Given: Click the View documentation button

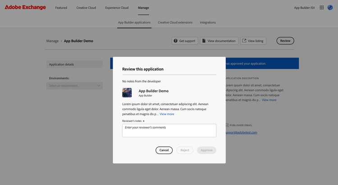Looking at the screenshot, I should (219, 41).
